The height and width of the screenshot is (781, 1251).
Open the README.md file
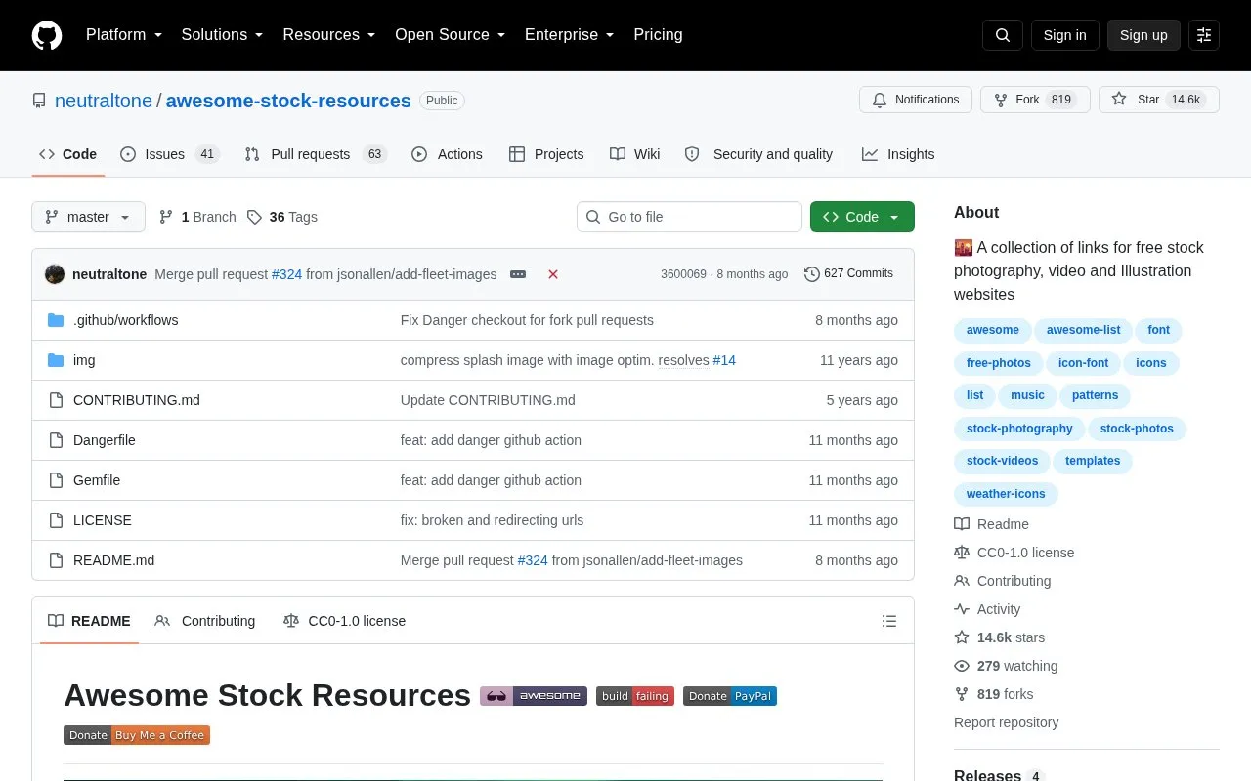[x=113, y=560]
